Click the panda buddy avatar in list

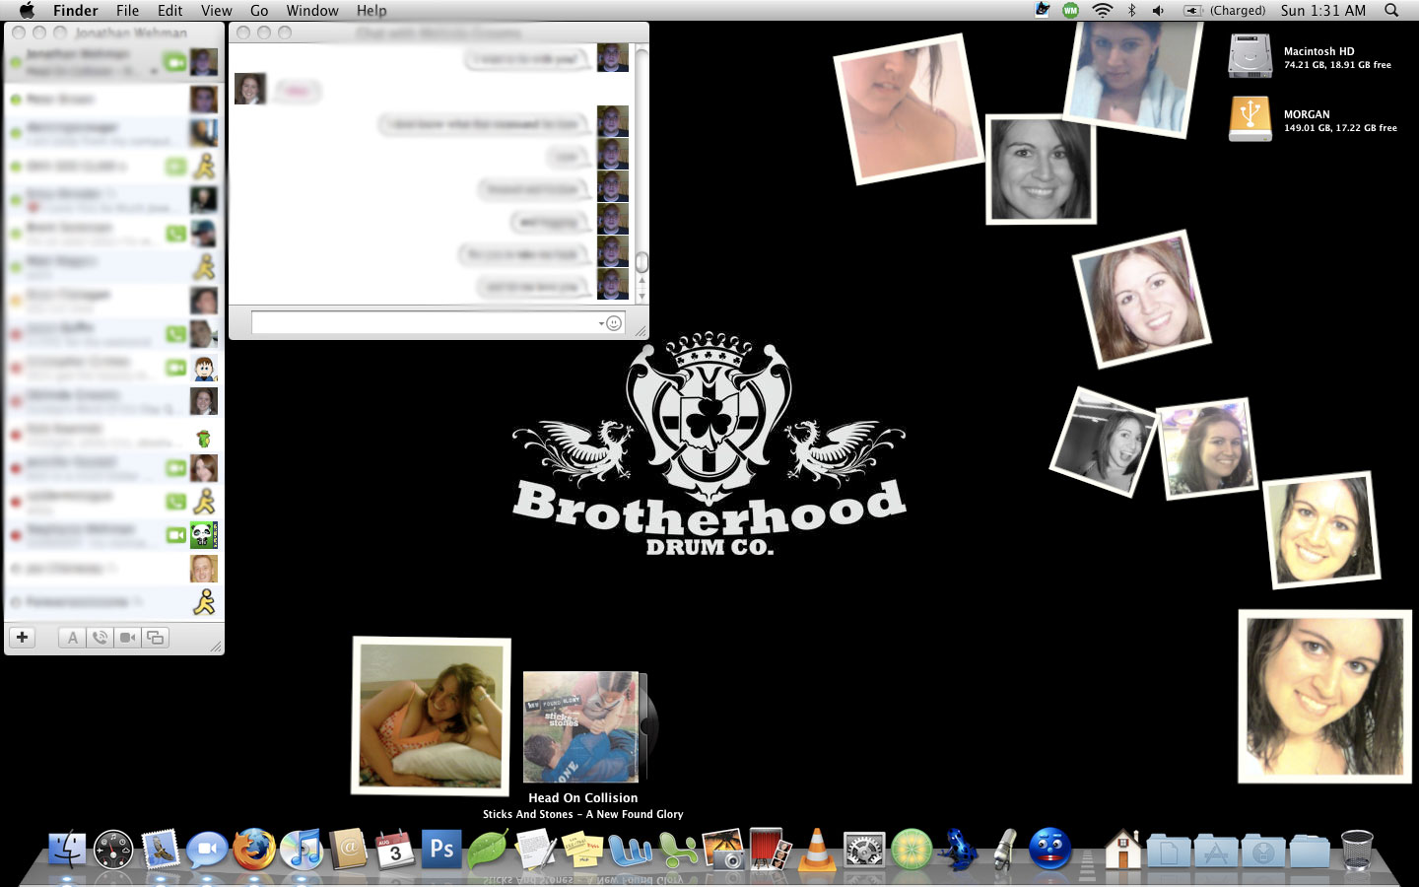pos(204,534)
